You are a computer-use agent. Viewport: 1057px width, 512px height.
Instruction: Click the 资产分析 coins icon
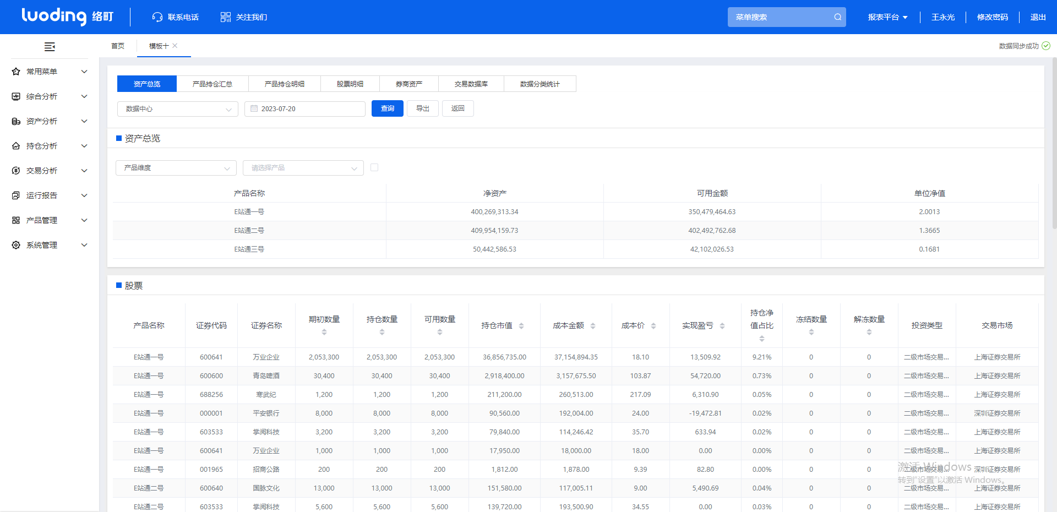(16, 121)
